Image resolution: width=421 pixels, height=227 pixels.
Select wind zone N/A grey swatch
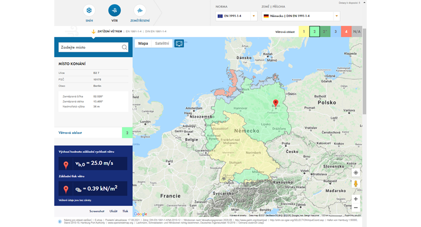(x=357, y=32)
